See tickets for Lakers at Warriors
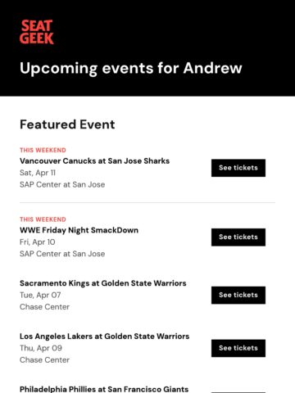 238,348
